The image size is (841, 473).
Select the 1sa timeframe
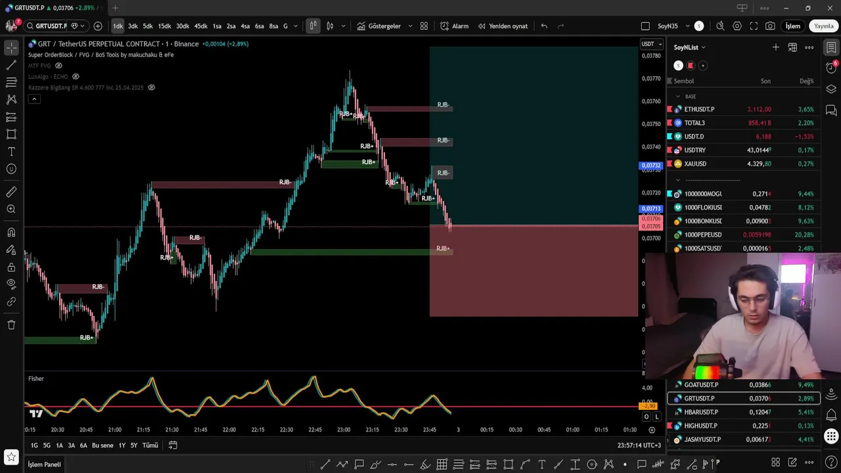pos(217,26)
